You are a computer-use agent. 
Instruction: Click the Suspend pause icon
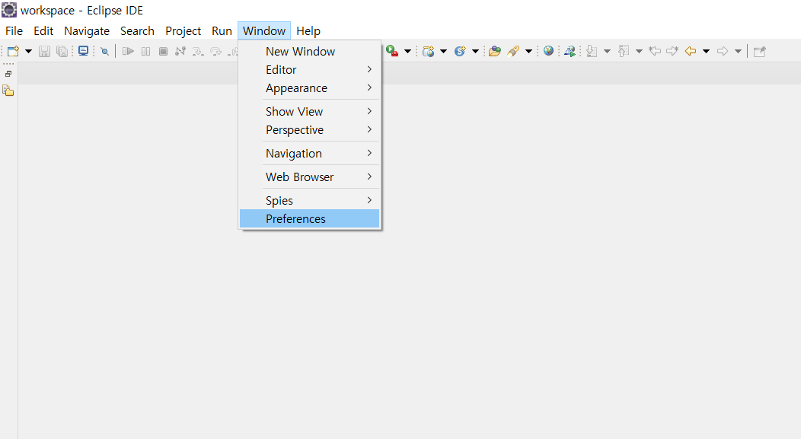pyautogui.click(x=146, y=51)
